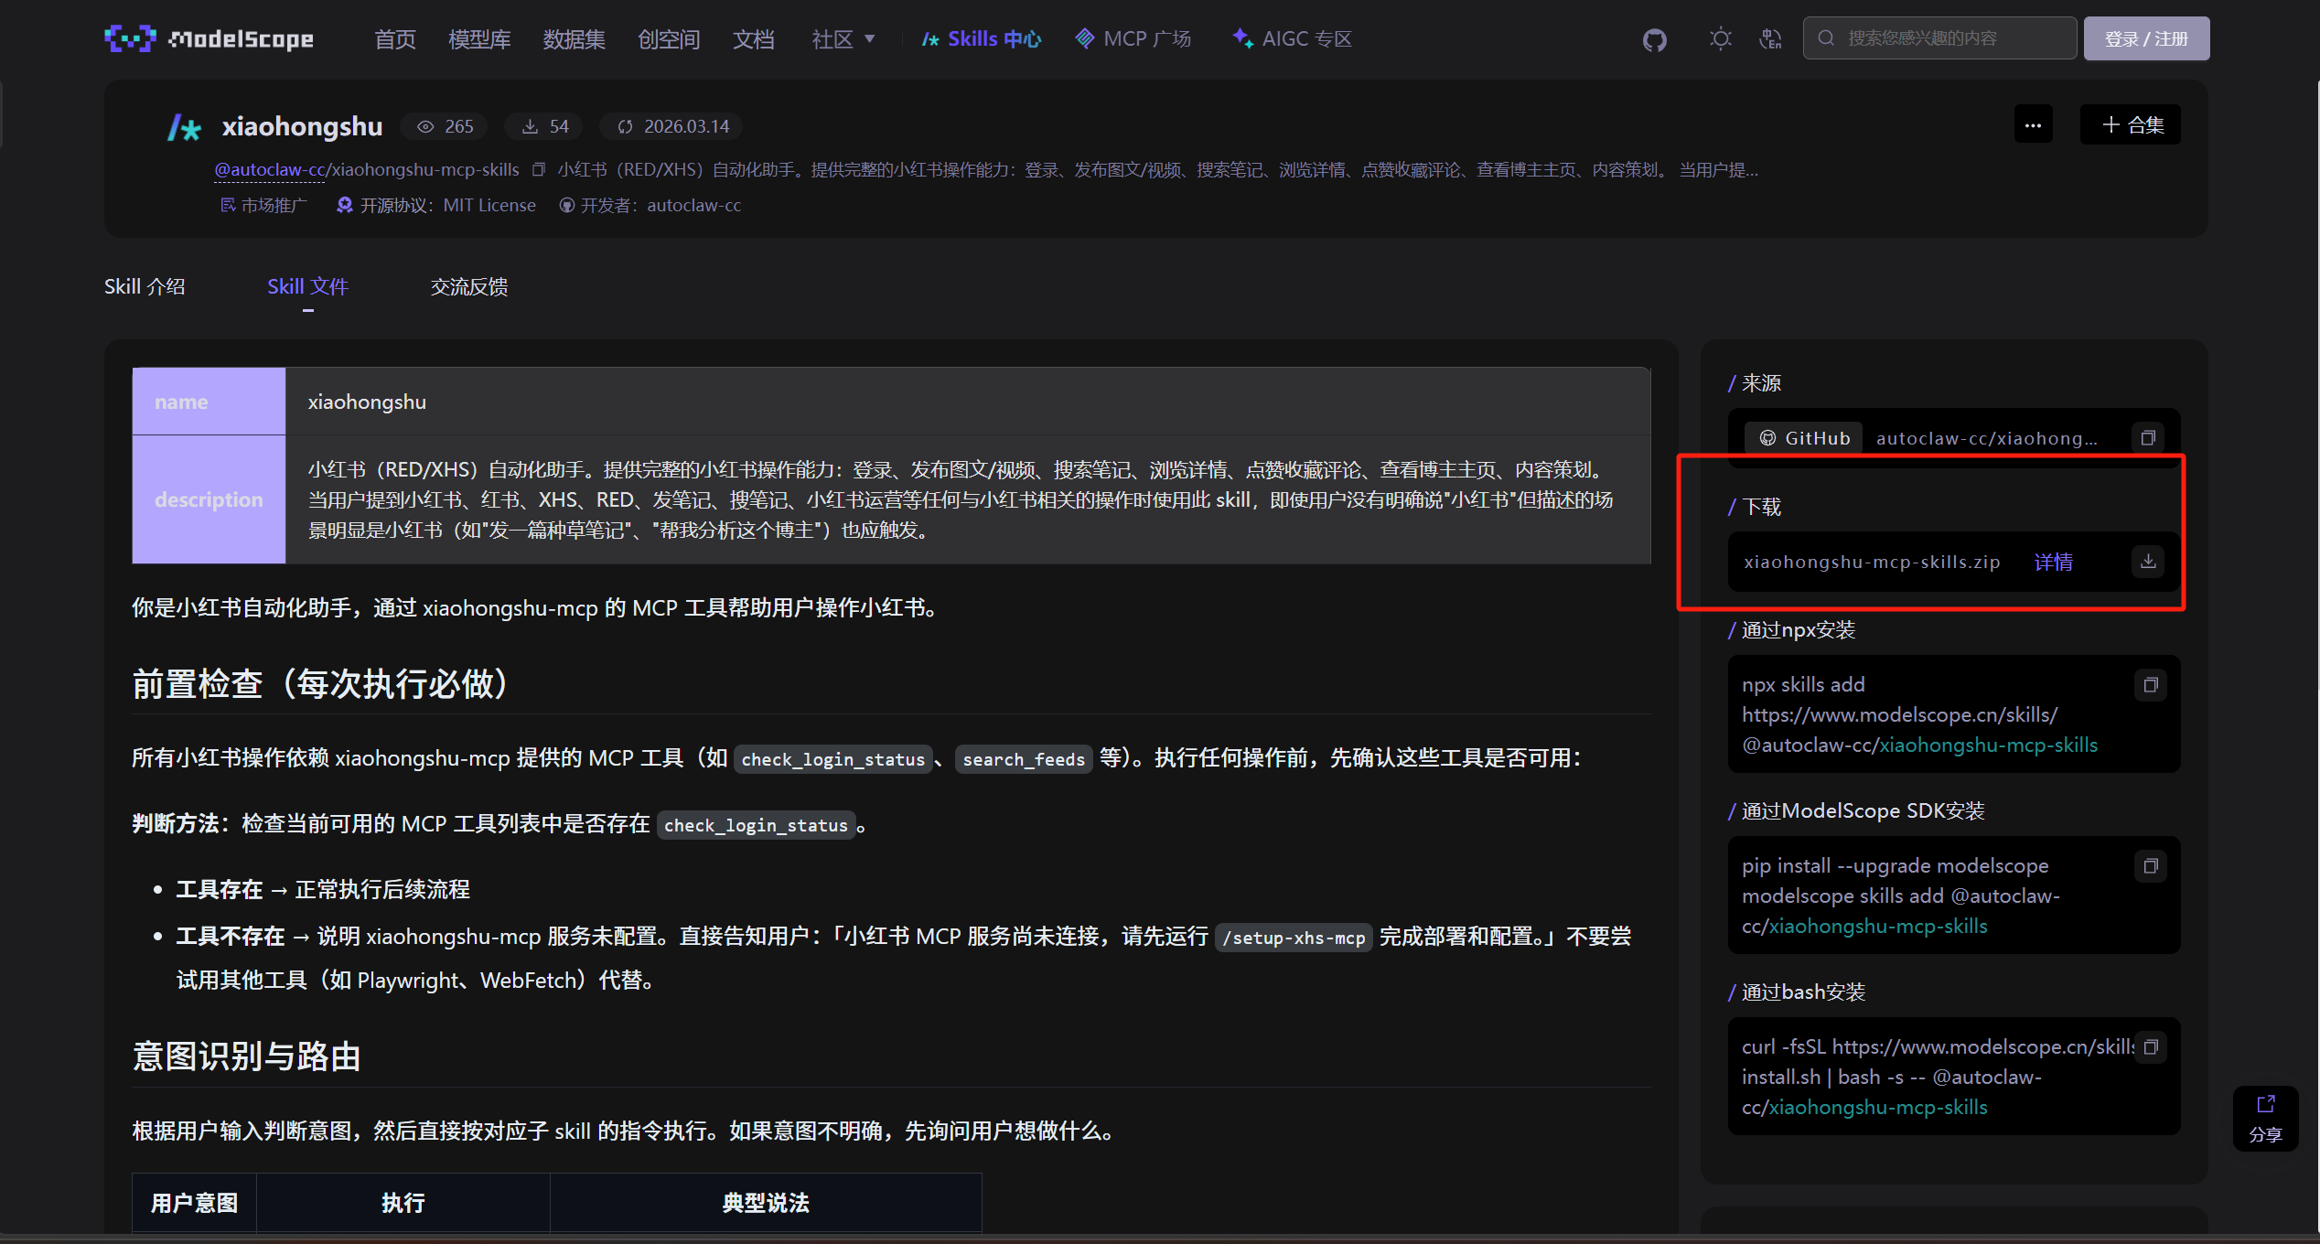Click the MIT License text
The width and height of the screenshot is (2320, 1244).
pyautogui.click(x=489, y=205)
